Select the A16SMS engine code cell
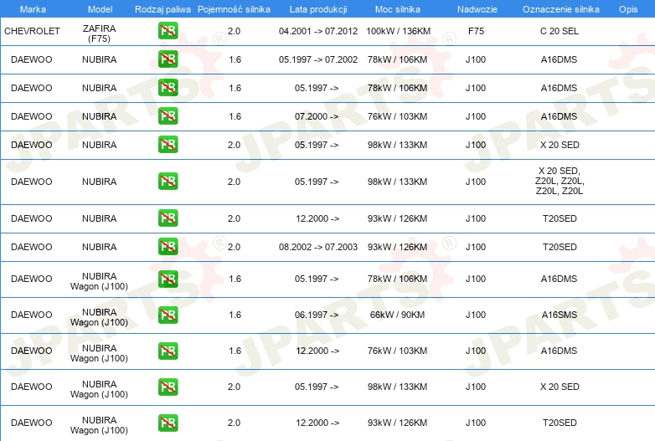The height and width of the screenshot is (441, 655). click(560, 315)
